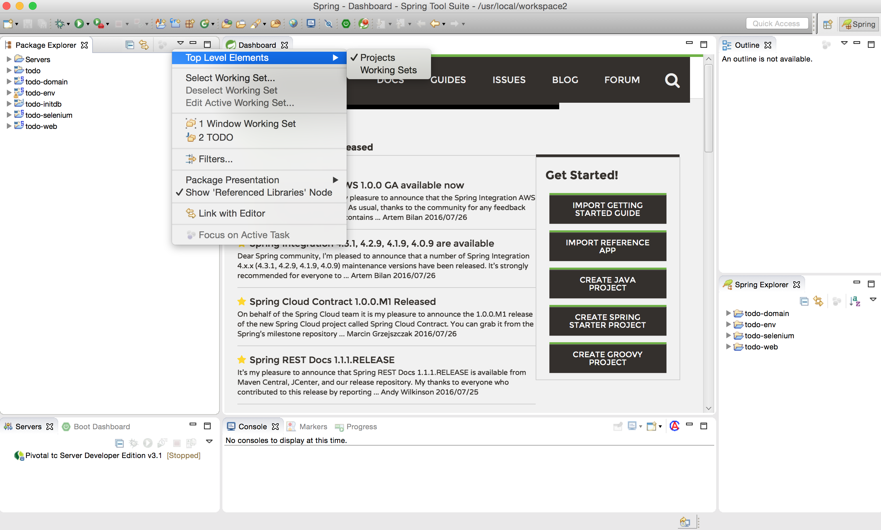Click the Open Type toolbar icon
This screenshot has width=881, height=530.
(226, 24)
